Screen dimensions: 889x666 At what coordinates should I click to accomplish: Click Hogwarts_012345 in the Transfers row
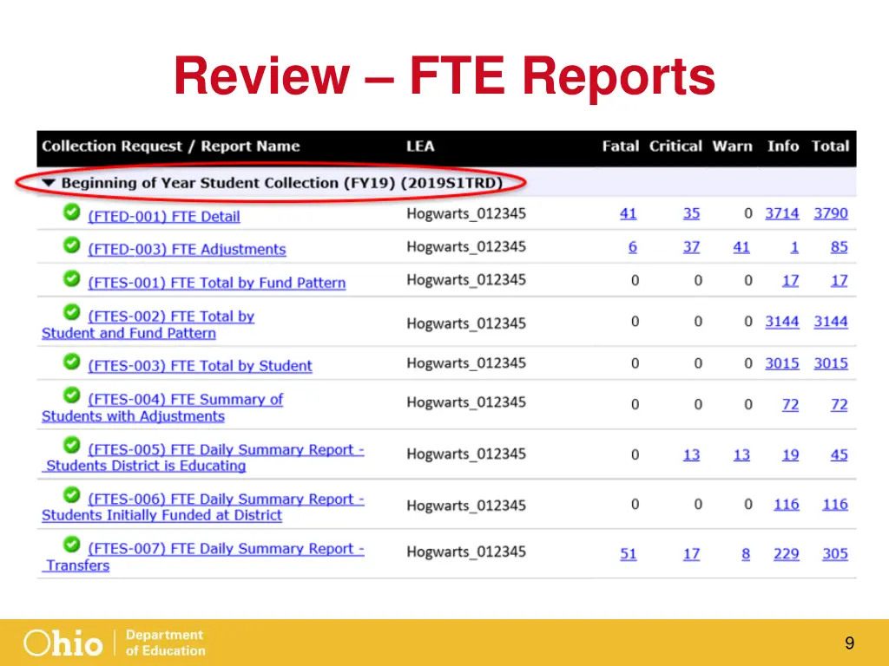click(x=466, y=552)
